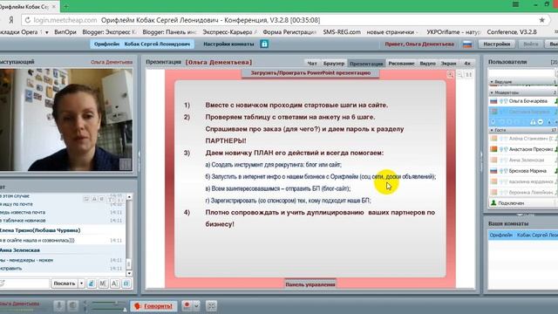The image size is (558, 314).
Task: Open the ВипОри bookmark
Action: point(65,32)
